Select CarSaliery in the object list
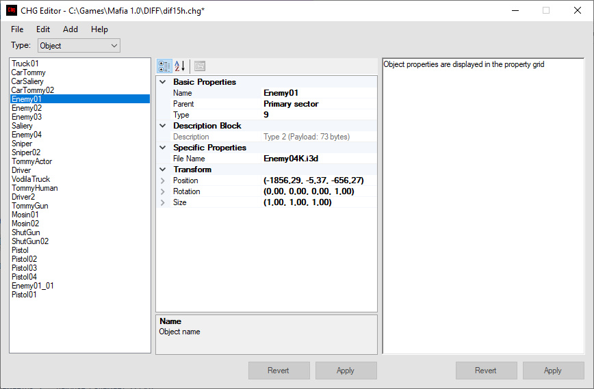Screen dimensions: 594x389 coord(27,81)
